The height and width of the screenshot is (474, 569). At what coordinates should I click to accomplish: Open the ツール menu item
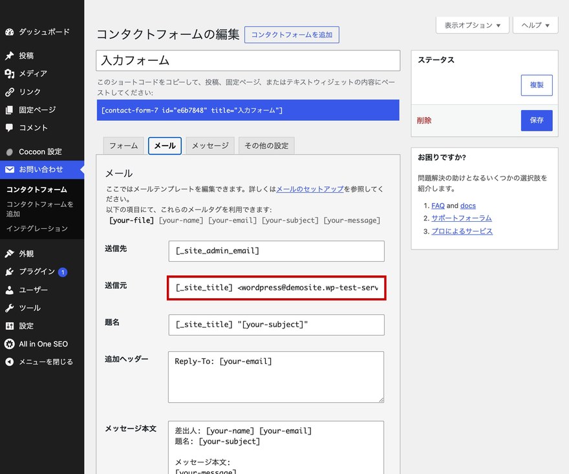pyautogui.click(x=42, y=308)
